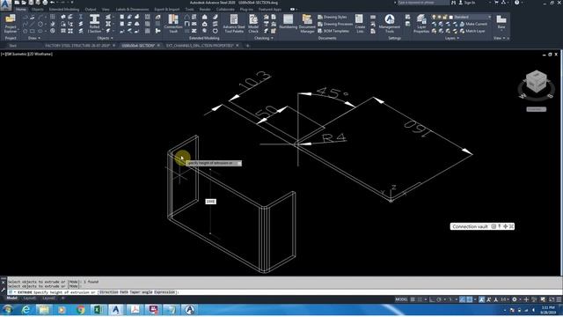563x317 pixels.
Task: Open Management Tools
Action: pos(389,24)
